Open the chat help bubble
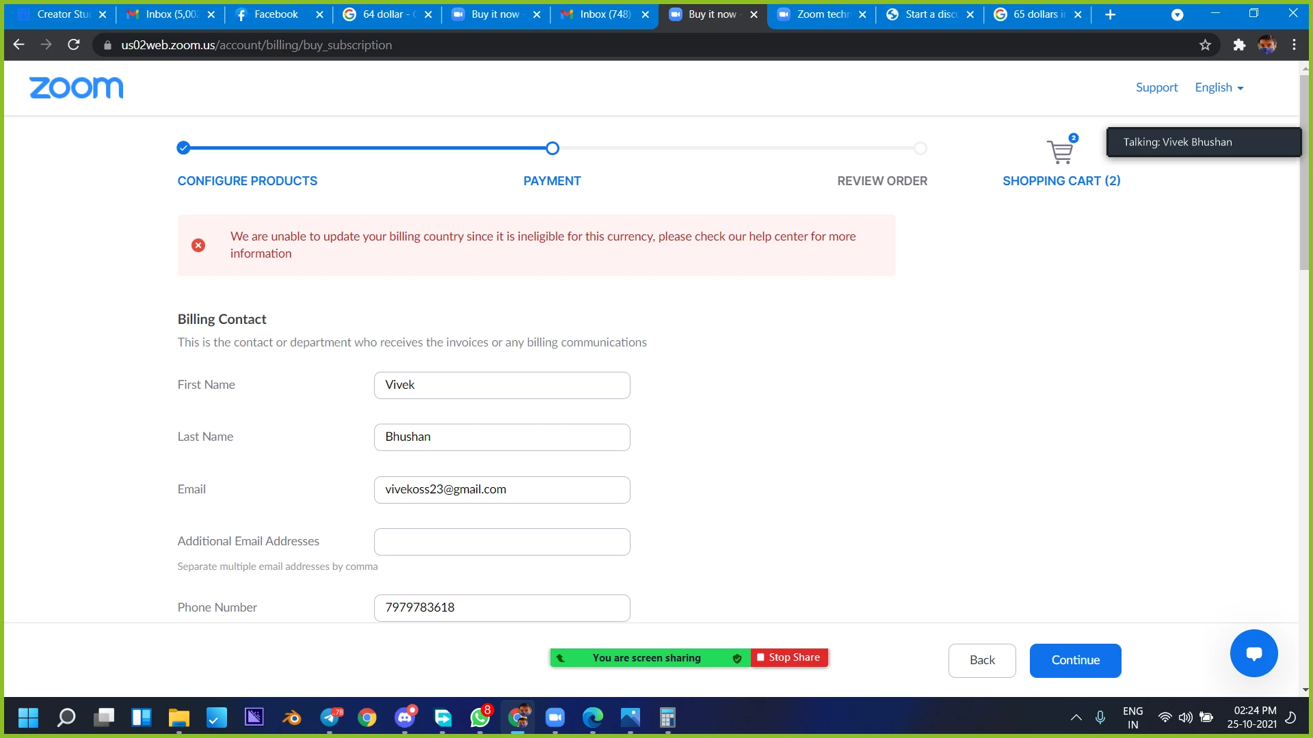The width and height of the screenshot is (1313, 738). [1254, 653]
